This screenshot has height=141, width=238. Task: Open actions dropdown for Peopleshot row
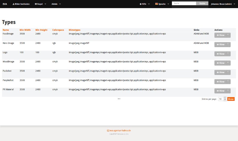[x=228, y=82]
